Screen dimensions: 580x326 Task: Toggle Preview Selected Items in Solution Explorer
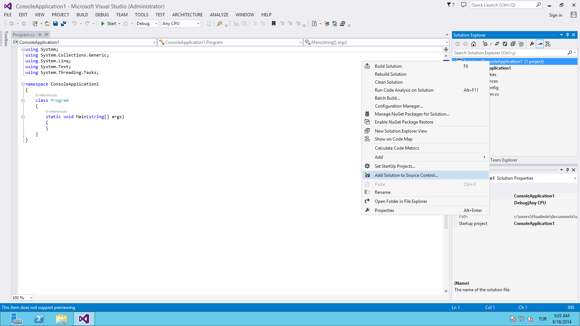click(x=540, y=44)
